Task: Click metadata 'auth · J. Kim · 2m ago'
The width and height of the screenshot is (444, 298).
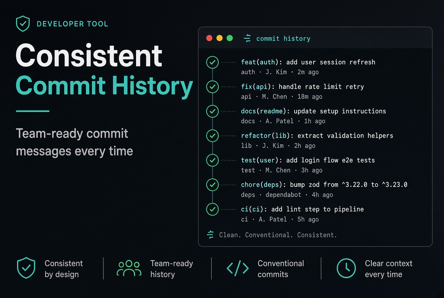Action: pyautogui.click(x=280, y=72)
